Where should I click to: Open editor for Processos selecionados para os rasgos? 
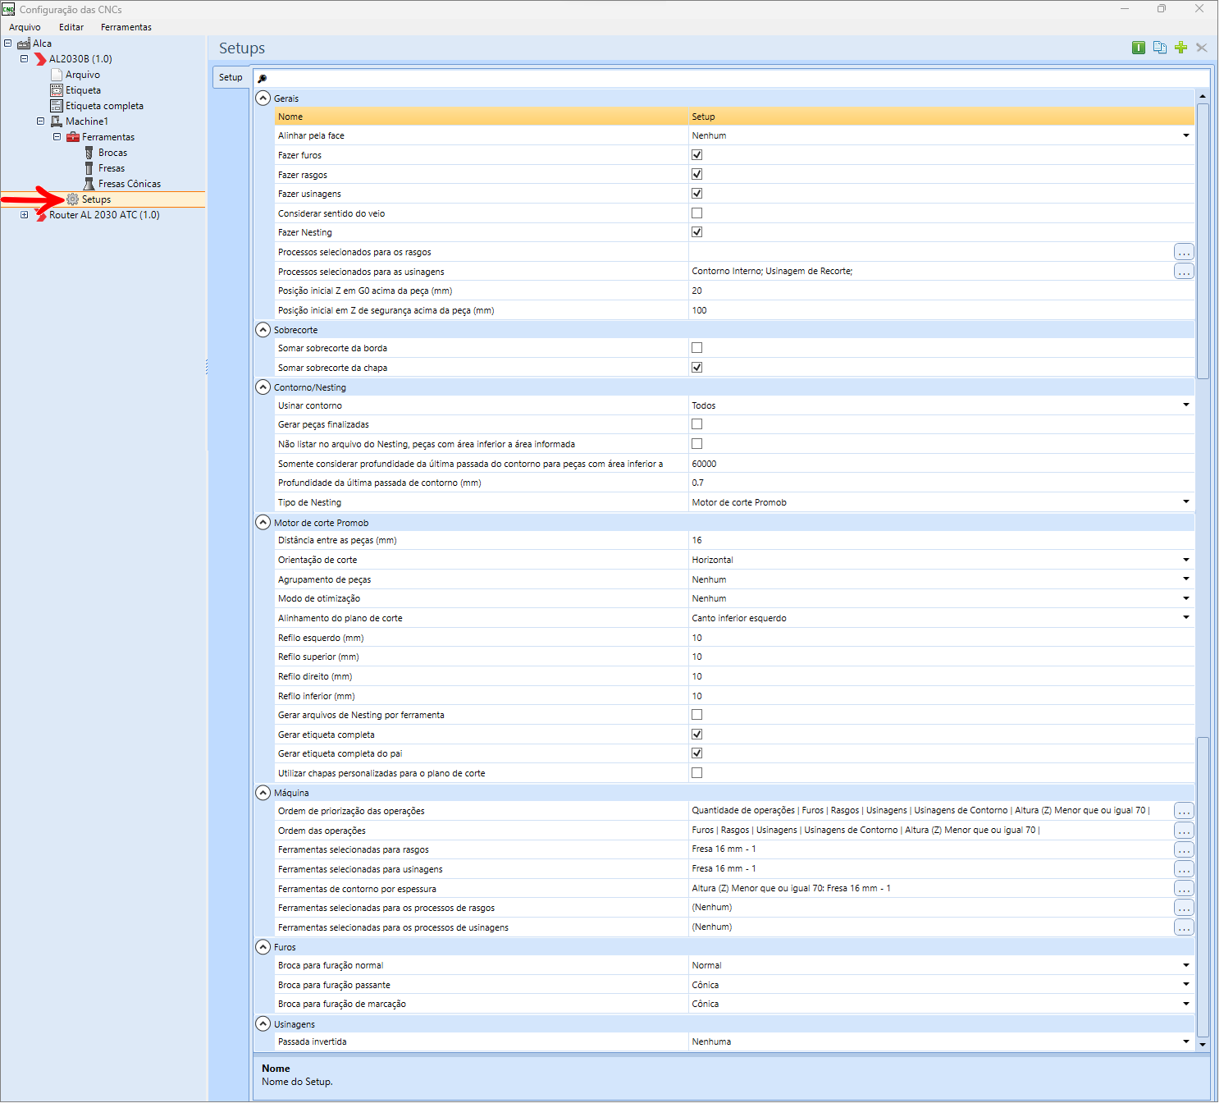(x=1184, y=252)
